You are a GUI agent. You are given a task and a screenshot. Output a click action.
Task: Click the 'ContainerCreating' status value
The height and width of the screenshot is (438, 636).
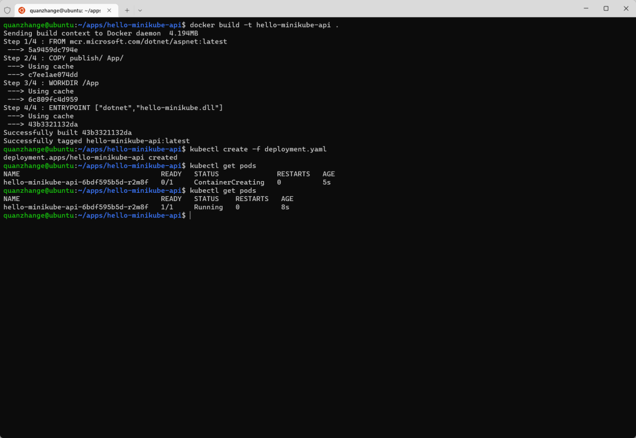click(229, 183)
